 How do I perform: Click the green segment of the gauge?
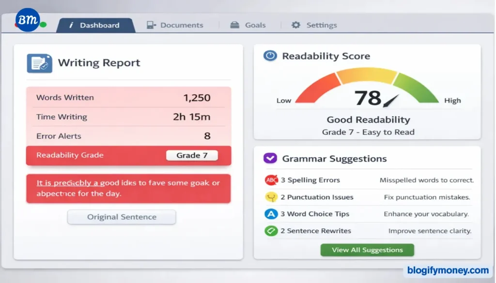coord(416,88)
